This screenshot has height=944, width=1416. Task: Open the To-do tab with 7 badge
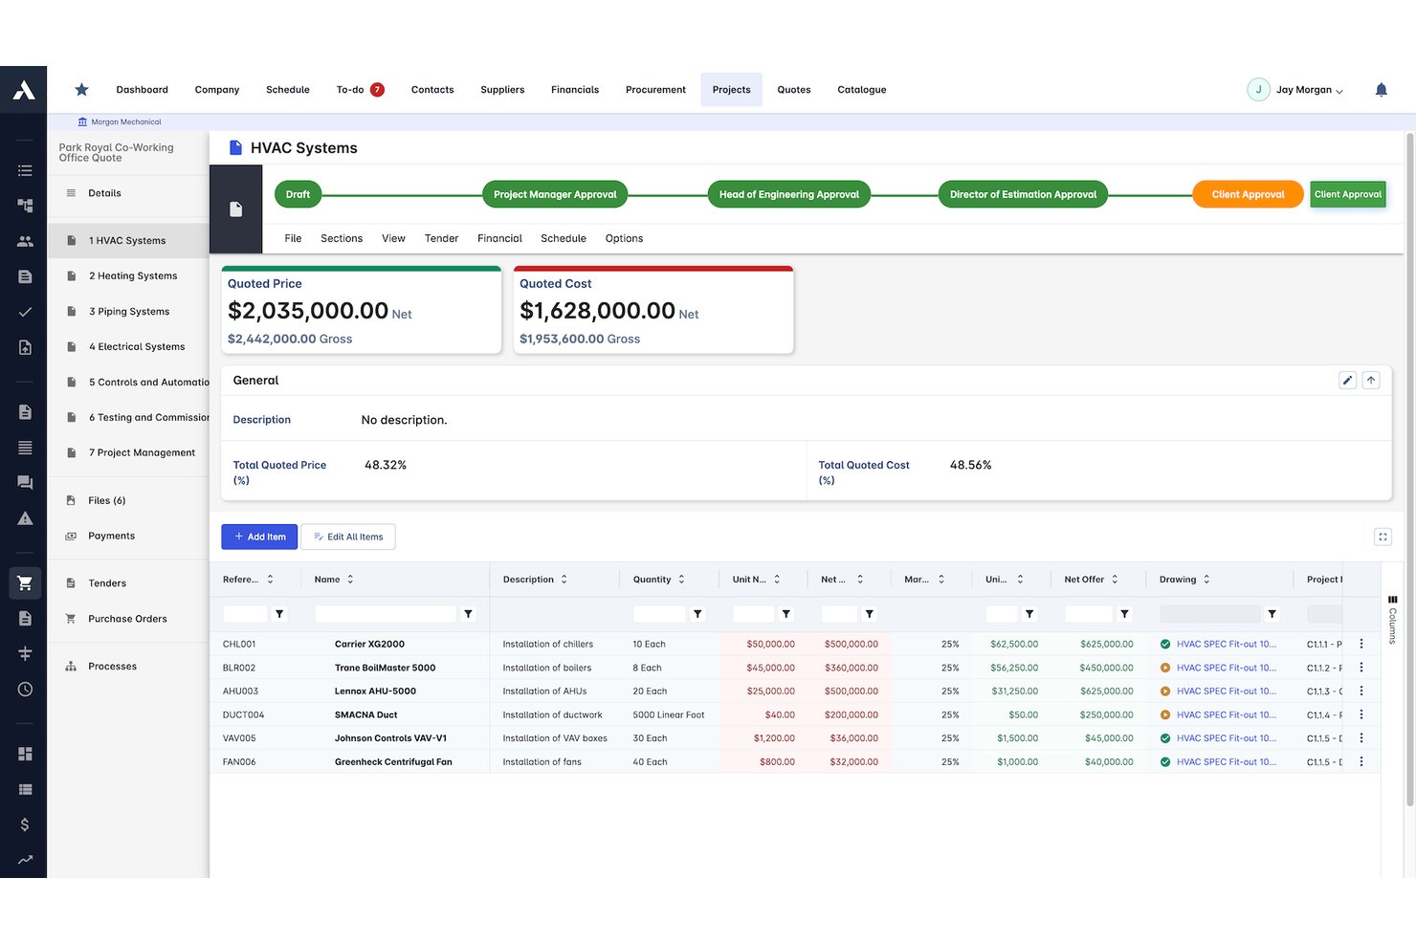360,90
